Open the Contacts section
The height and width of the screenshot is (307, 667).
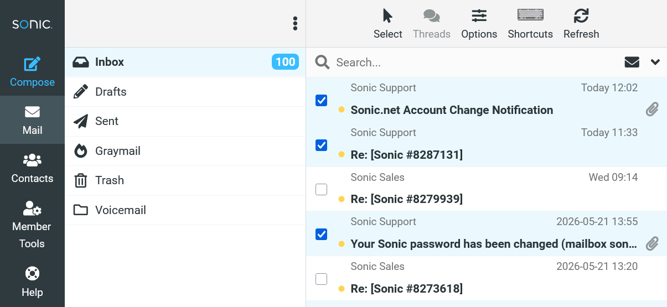32,168
